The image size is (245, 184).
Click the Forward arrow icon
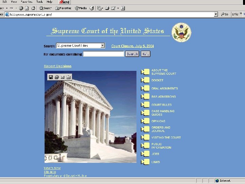coord(12,8)
